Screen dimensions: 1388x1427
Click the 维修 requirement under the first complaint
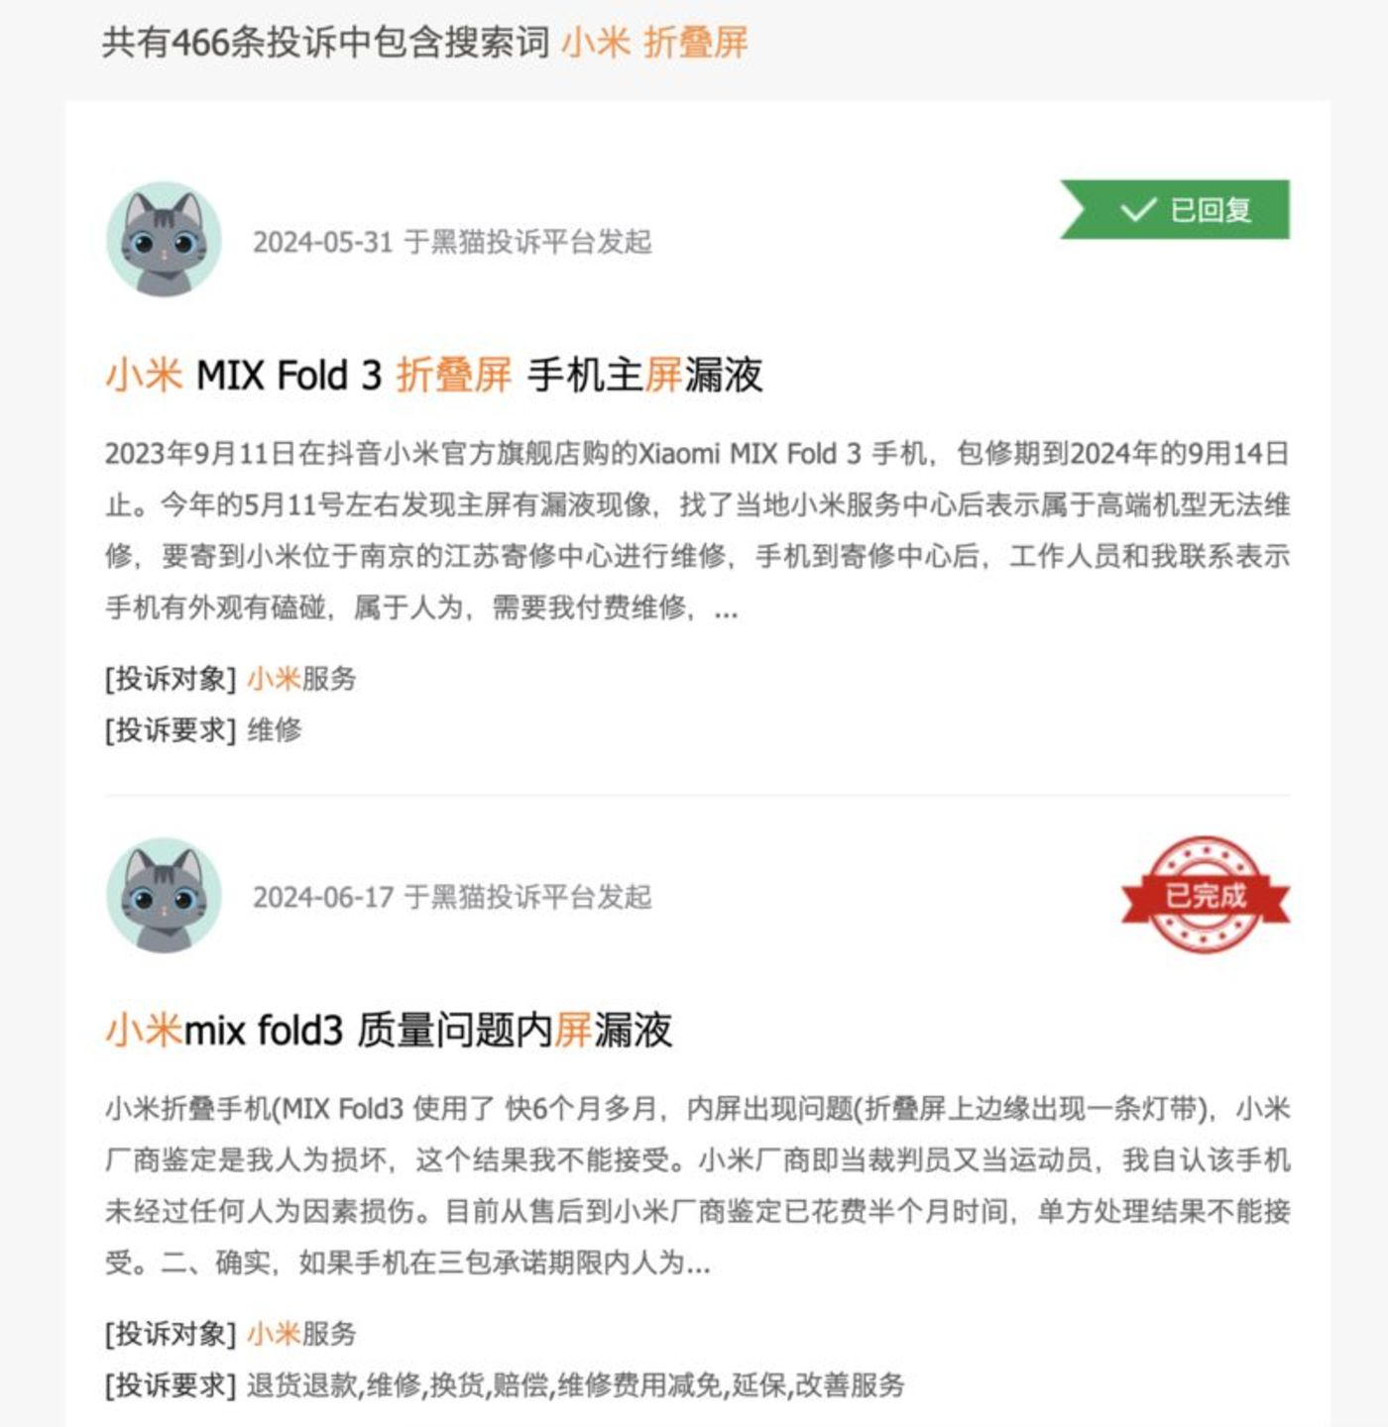[275, 730]
